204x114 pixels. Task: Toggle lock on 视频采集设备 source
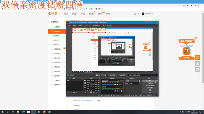click(x=98, y=80)
